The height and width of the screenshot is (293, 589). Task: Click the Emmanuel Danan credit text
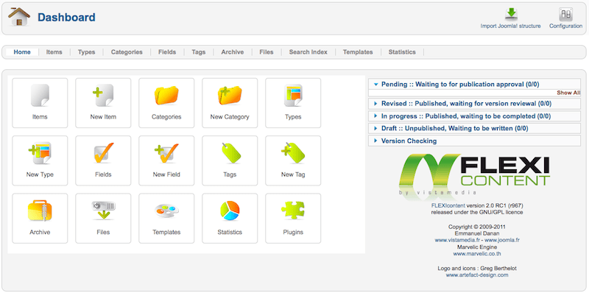(x=477, y=233)
